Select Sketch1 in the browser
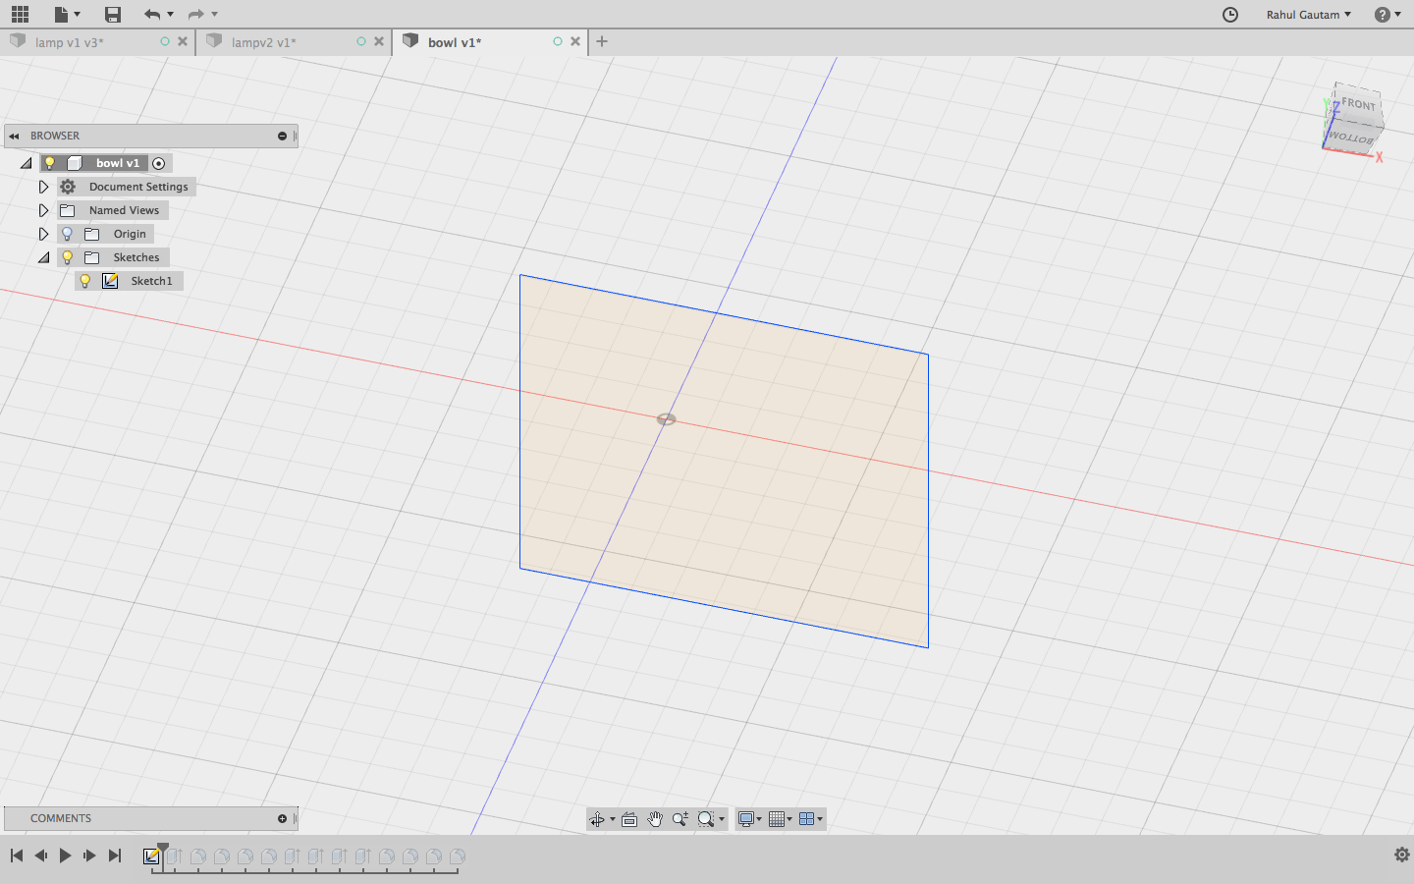This screenshot has width=1414, height=884. pos(151,281)
